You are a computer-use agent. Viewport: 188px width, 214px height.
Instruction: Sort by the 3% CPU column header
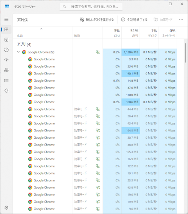coord(112,33)
